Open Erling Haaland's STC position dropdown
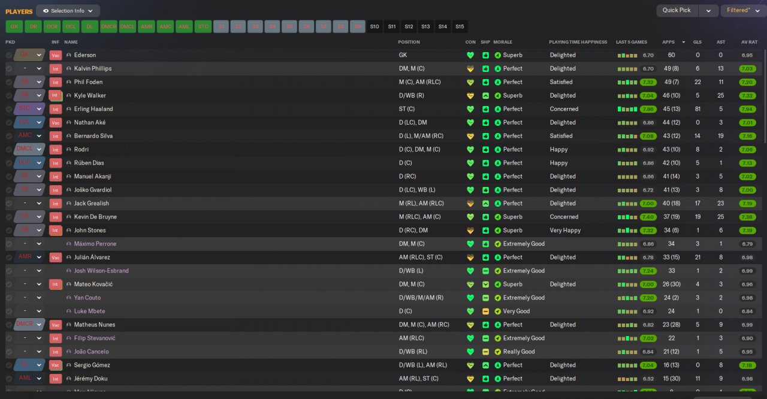 click(30, 109)
